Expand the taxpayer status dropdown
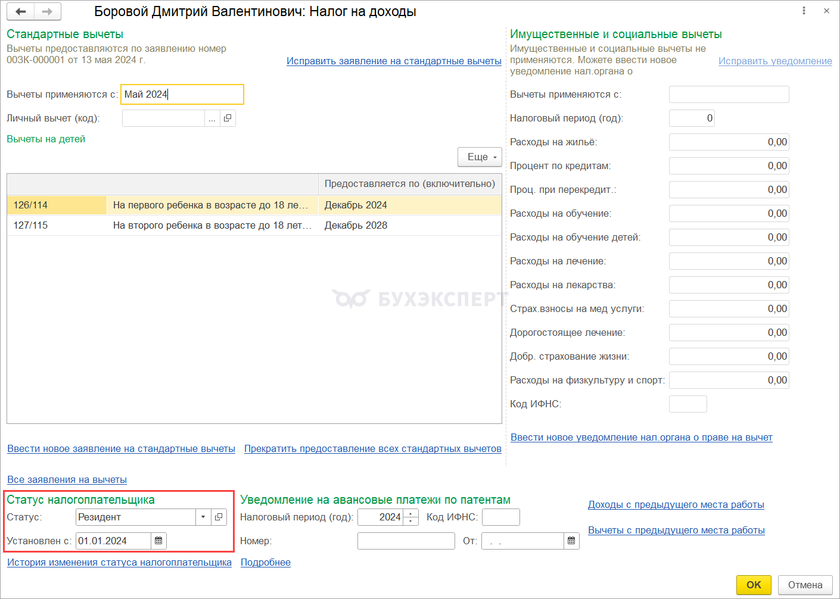Image resolution: width=840 pixels, height=599 pixels. point(203,517)
